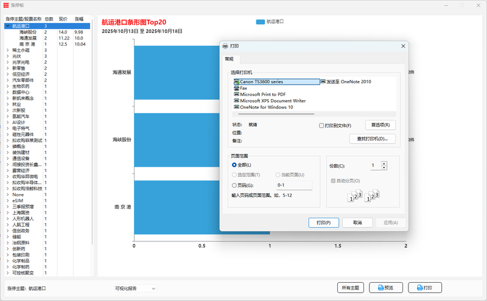Close the 打印 dialog with X

403,46
